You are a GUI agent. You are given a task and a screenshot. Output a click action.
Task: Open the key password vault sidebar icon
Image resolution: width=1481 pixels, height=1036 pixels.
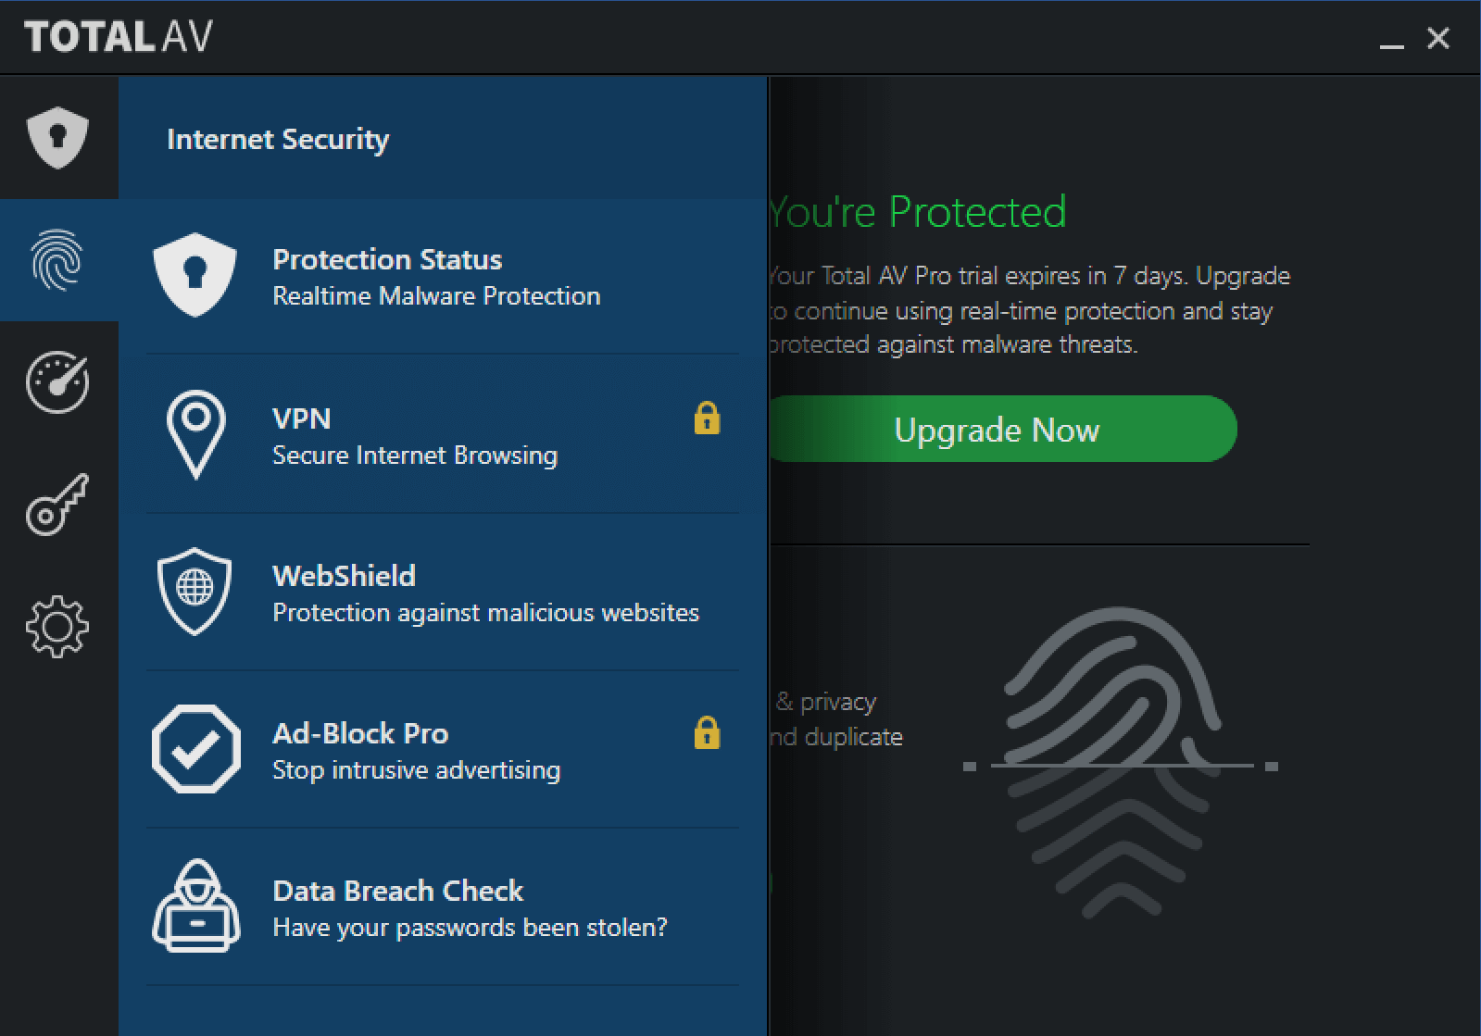pos(57,505)
